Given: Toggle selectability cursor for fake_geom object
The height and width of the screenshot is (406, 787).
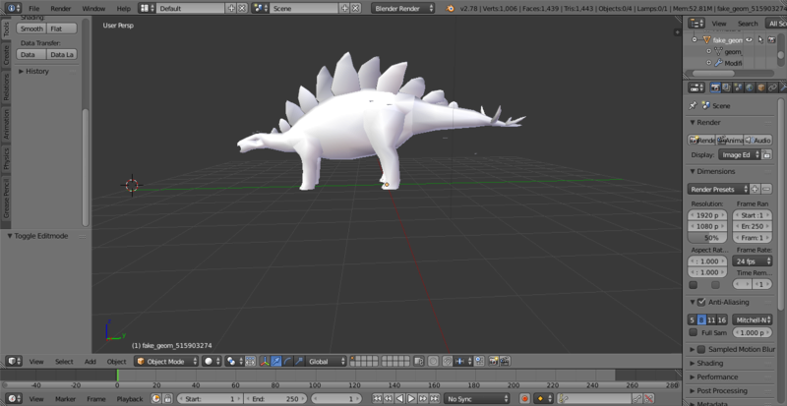Looking at the screenshot, I should pyautogui.click(x=760, y=39).
